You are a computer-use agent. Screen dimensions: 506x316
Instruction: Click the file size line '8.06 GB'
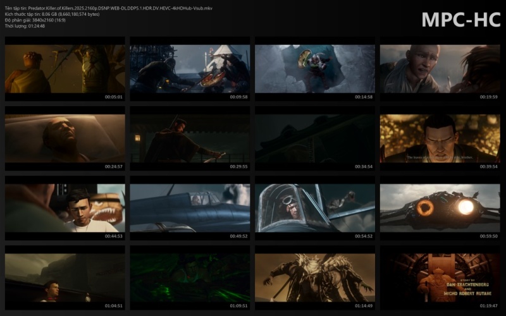(x=52, y=14)
